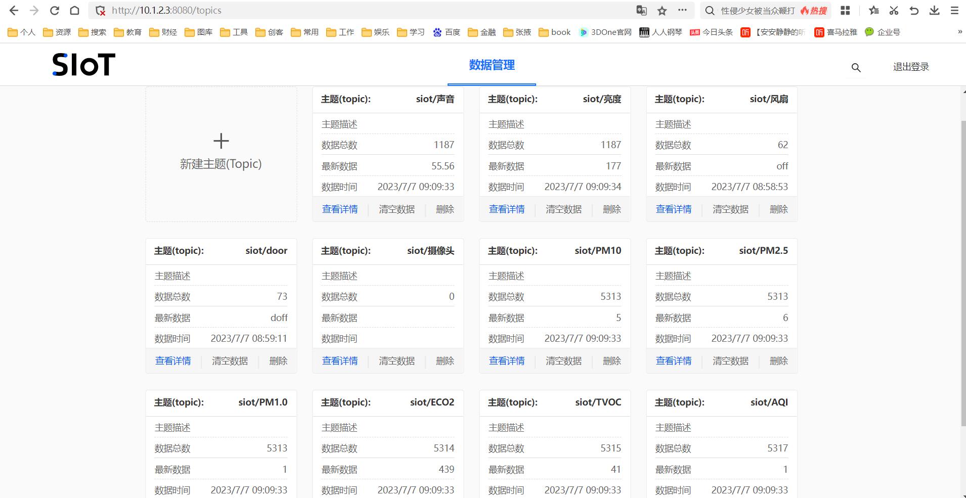Image resolution: width=966 pixels, height=498 pixels.
Task: Open address bar more options dots
Action: pyautogui.click(x=682, y=10)
